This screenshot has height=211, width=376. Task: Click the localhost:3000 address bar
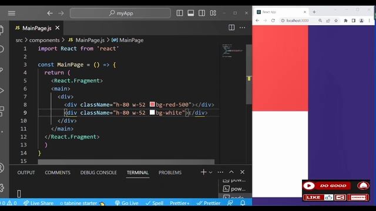[x=297, y=21]
